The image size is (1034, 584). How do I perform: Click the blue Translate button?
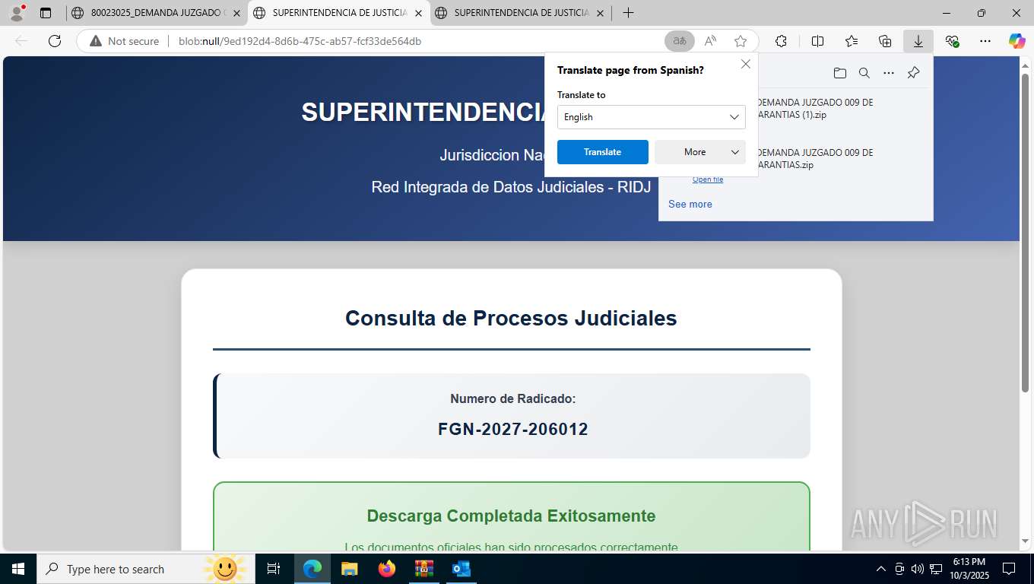click(x=603, y=152)
